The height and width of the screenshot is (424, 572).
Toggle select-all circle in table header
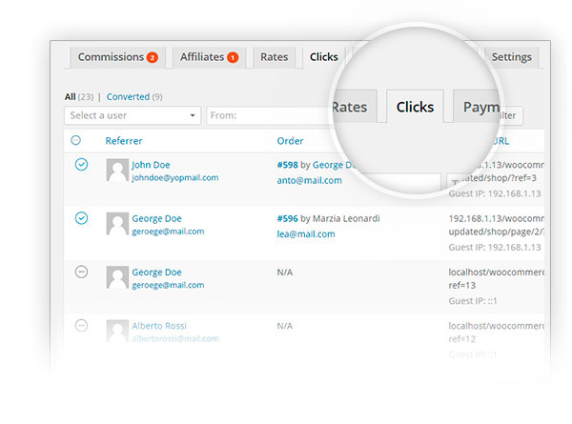[76, 140]
